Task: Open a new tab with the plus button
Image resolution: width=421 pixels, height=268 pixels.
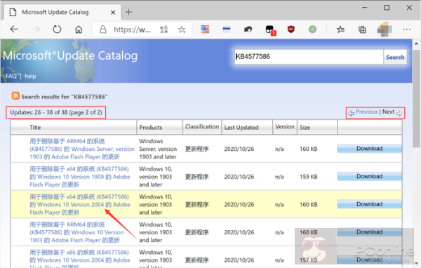Action: [x=128, y=12]
